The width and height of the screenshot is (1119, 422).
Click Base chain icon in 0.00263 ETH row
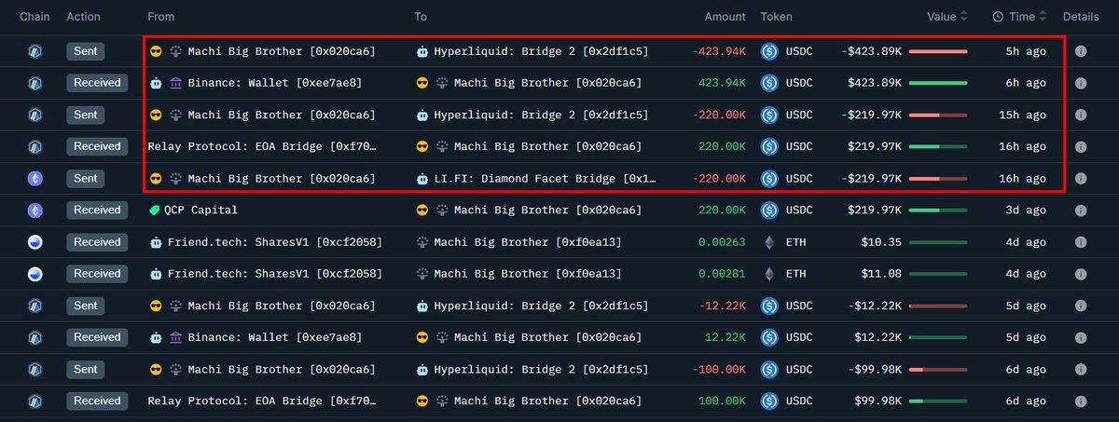(35, 242)
